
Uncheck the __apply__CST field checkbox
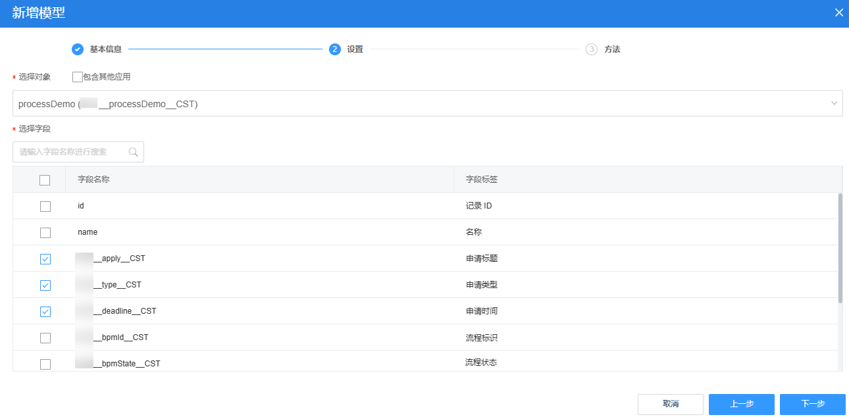coord(45,259)
